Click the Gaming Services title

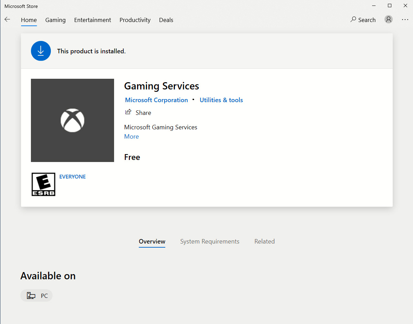tap(161, 86)
